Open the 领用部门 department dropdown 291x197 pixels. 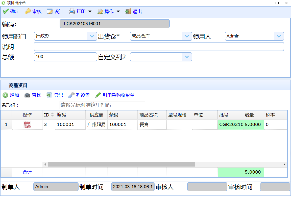pyautogui.click(x=92, y=36)
